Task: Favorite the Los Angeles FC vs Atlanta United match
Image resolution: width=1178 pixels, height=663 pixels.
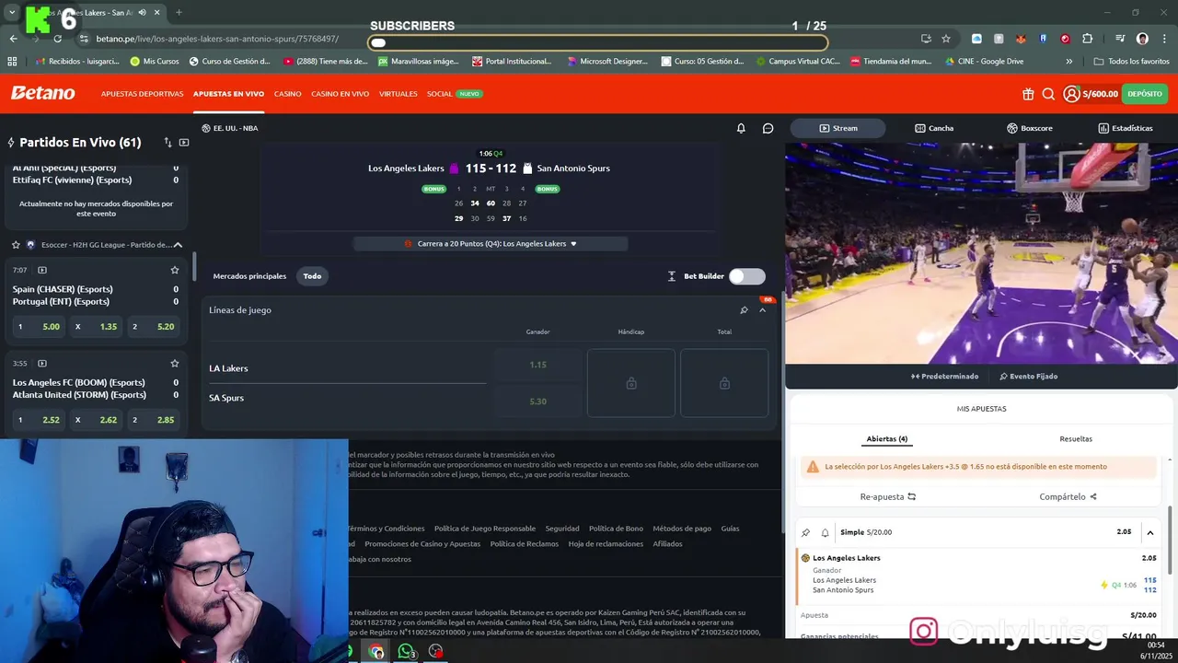Action: coord(175,364)
